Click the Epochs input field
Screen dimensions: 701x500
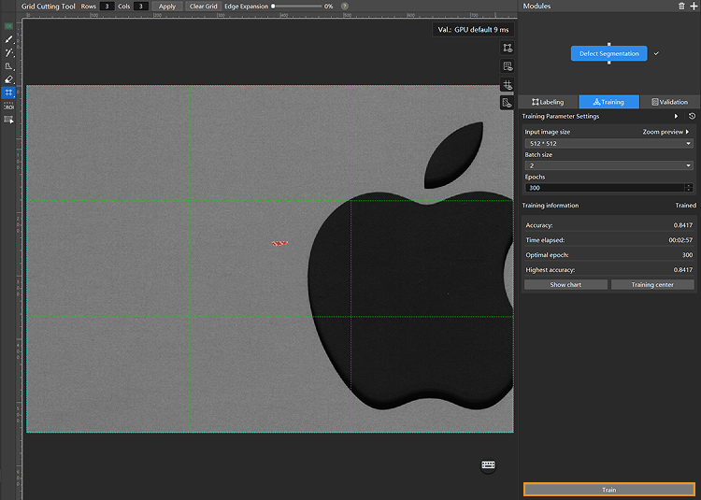tap(605, 188)
